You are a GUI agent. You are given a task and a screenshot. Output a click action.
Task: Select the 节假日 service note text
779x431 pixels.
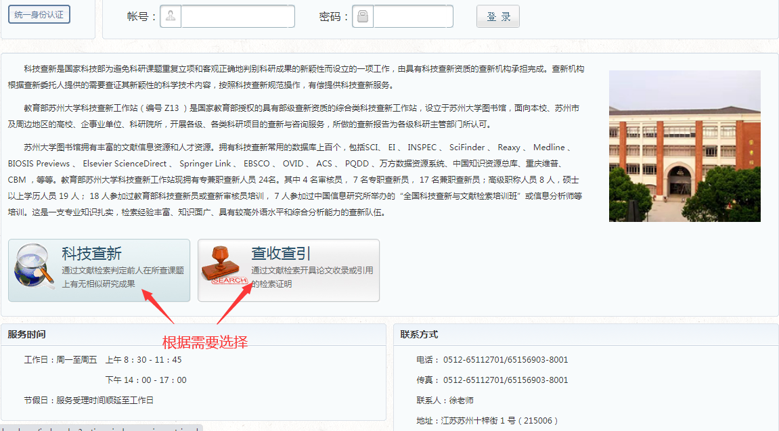click(89, 401)
